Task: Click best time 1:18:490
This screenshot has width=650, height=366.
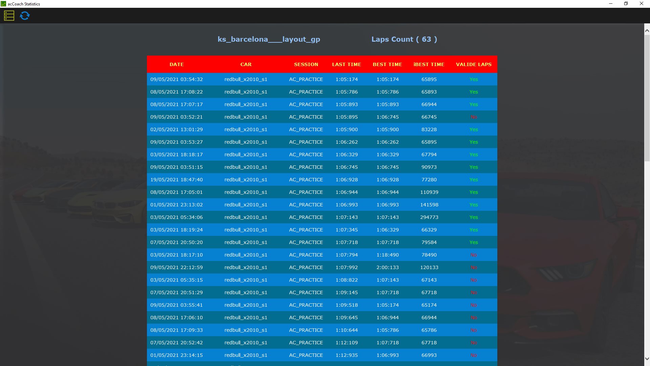Action: click(x=388, y=255)
